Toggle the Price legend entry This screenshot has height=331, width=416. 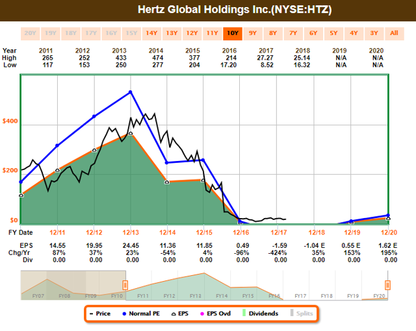(x=100, y=313)
